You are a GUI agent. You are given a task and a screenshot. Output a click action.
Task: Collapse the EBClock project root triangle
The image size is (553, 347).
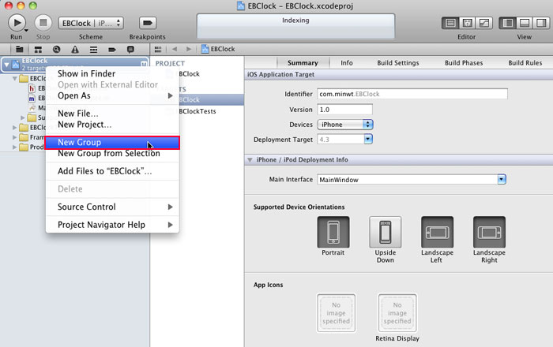6,65
